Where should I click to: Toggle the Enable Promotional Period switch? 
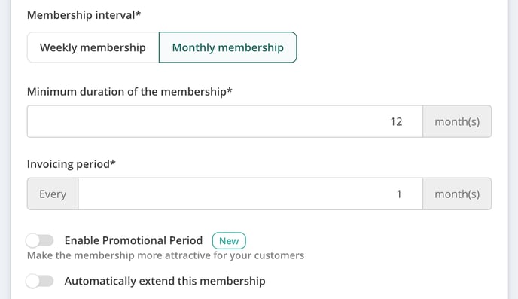(x=40, y=240)
